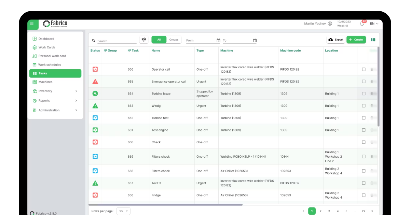Select checkbox for task 659 row
Screen dimensions: 410x215
364,157
